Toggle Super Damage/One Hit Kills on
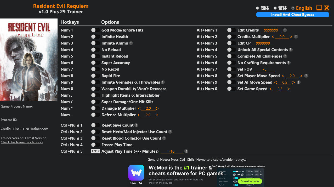 click(95, 102)
